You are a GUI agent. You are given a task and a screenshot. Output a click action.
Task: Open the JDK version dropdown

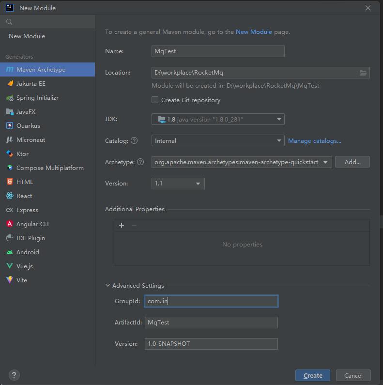click(x=218, y=119)
